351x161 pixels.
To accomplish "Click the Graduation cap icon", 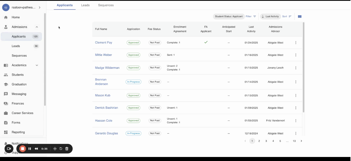I will [x=6, y=85].
